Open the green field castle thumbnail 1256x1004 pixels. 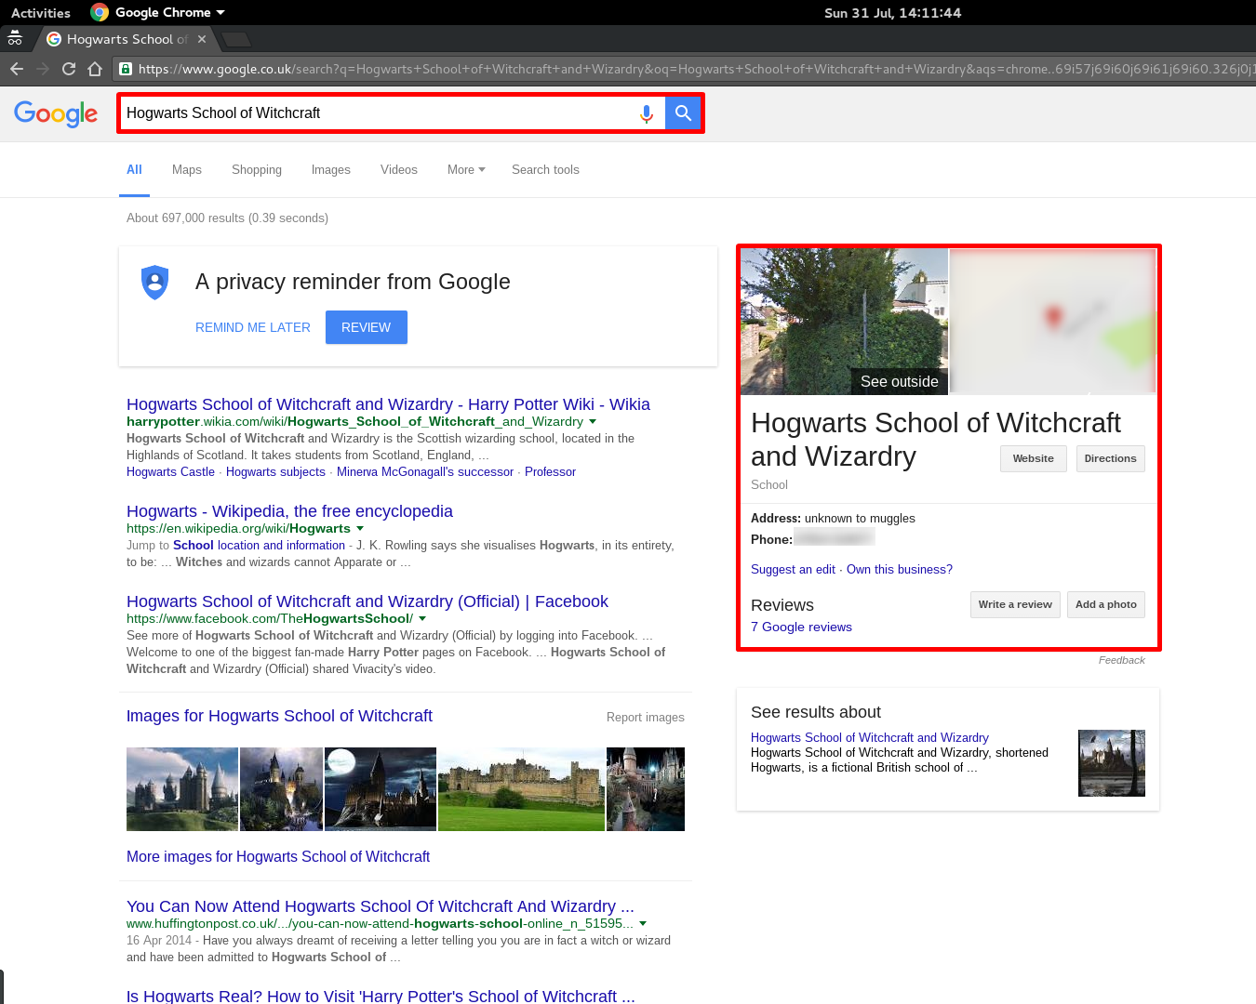pyautogui.click(x=521, y=789)
